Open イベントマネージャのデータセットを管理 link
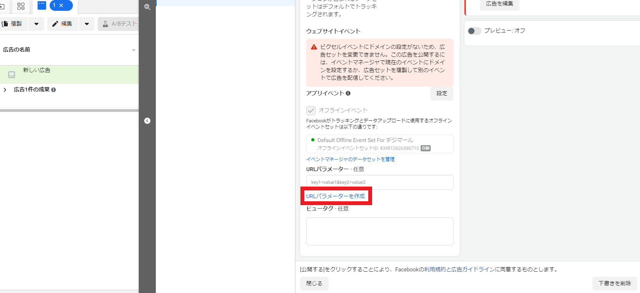 click(x=350, y=159)
